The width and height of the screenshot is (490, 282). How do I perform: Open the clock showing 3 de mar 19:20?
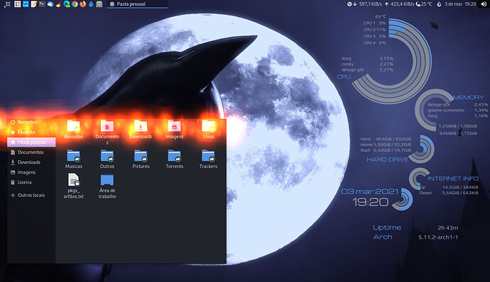[x=460, y=4]
